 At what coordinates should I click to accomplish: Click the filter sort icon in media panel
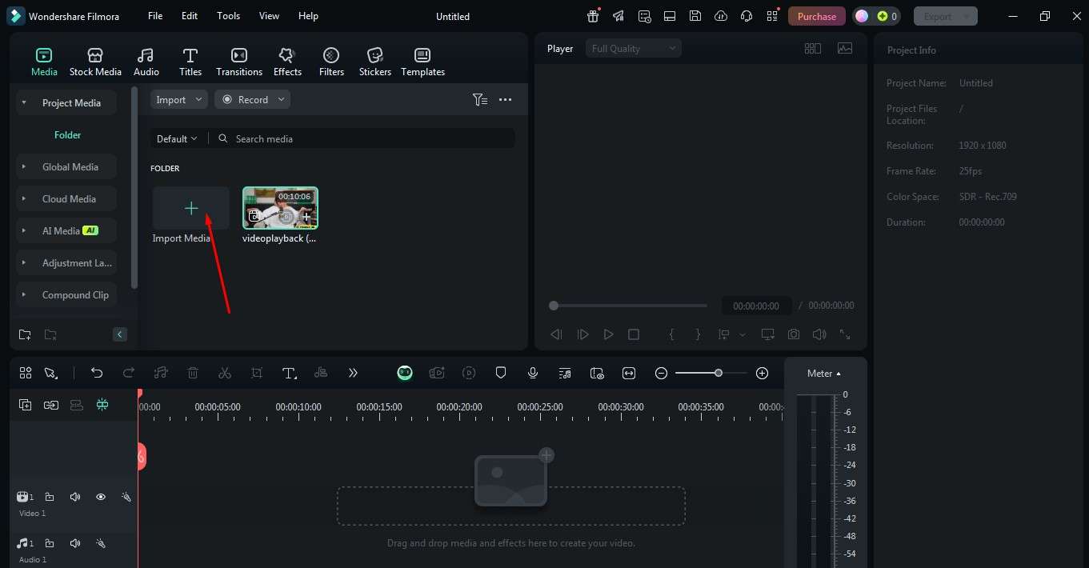click(x=480, y=99)
